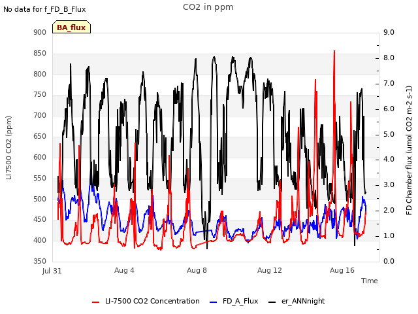
Task: Click the 650 label on left axis
Action: tap(40, 136)
